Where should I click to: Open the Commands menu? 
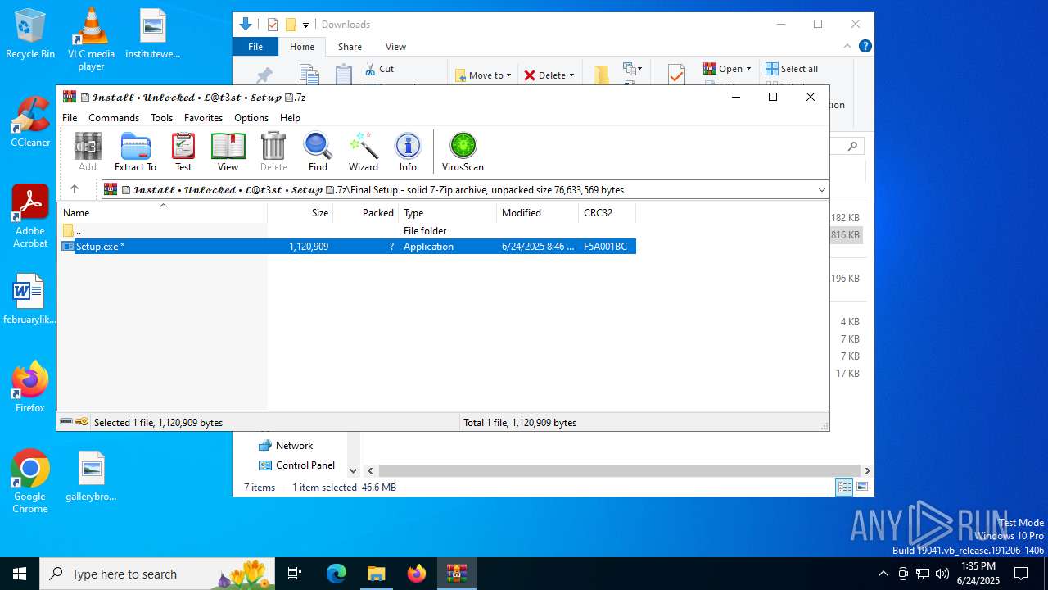(x=114, y=118)
